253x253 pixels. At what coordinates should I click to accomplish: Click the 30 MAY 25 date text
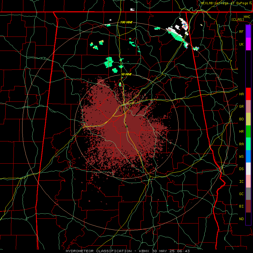coord(163,251)
